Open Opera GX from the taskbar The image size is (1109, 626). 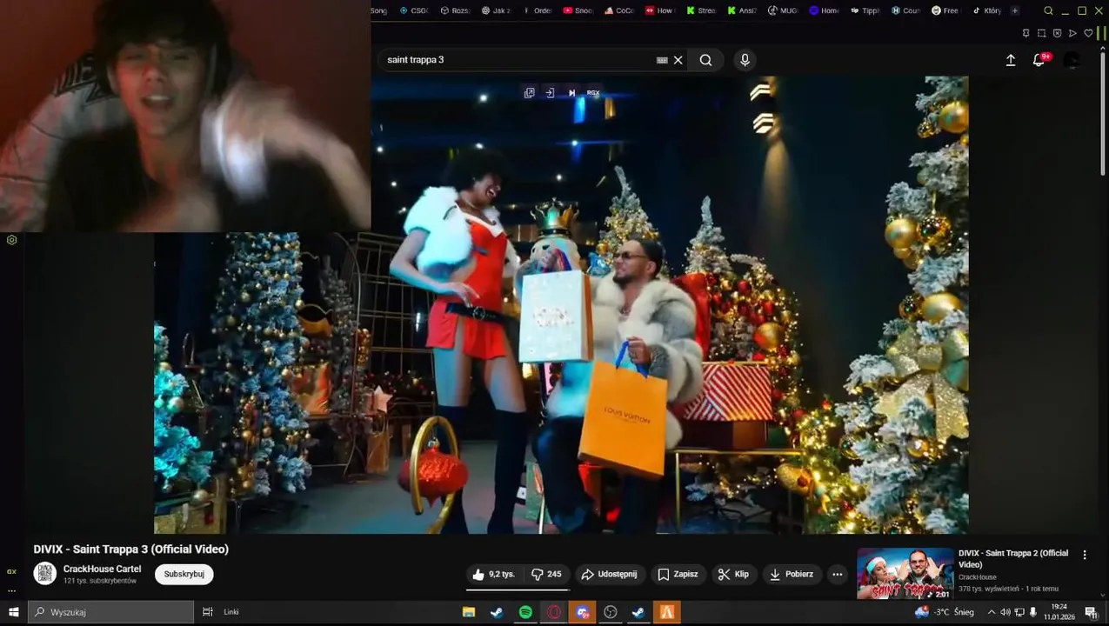(x=554, y=612)
